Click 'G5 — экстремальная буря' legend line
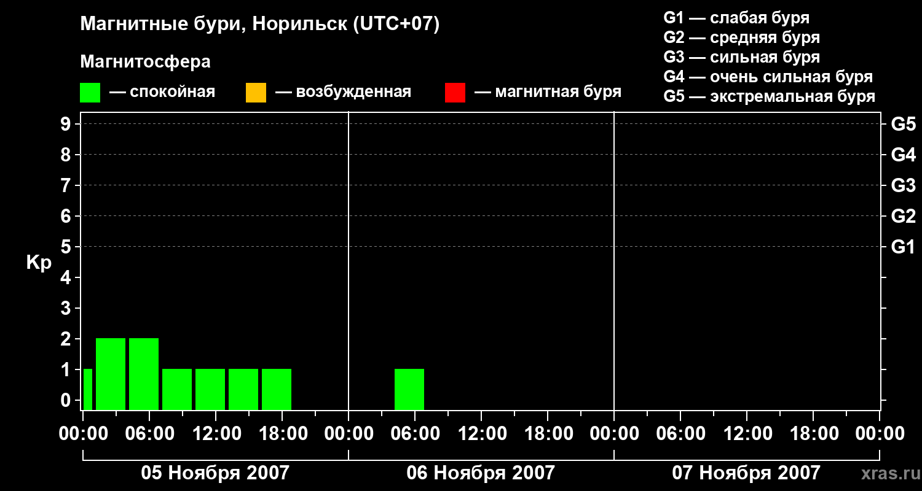Image resolution: width=922 pixels, height=491 pixels. 769,96
